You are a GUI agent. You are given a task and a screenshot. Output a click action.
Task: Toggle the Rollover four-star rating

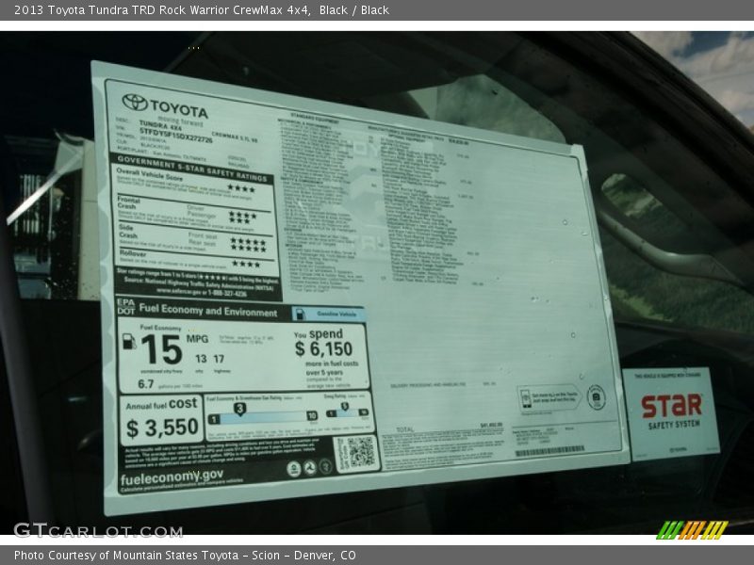pos(244,262)
